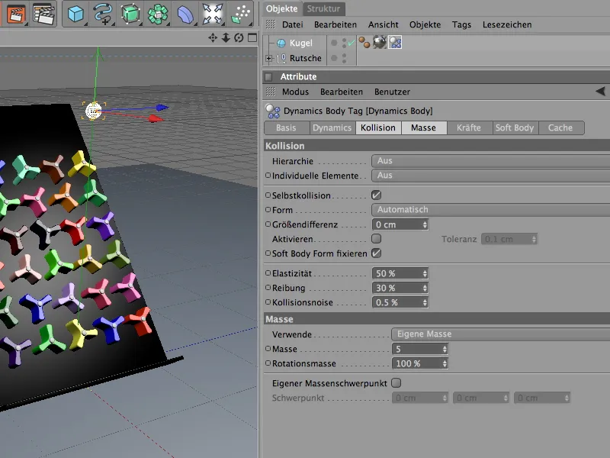This screenshot has width=610, height=458.
Task: Click the cube primitive object icon
Action: (x=75, y=13)
